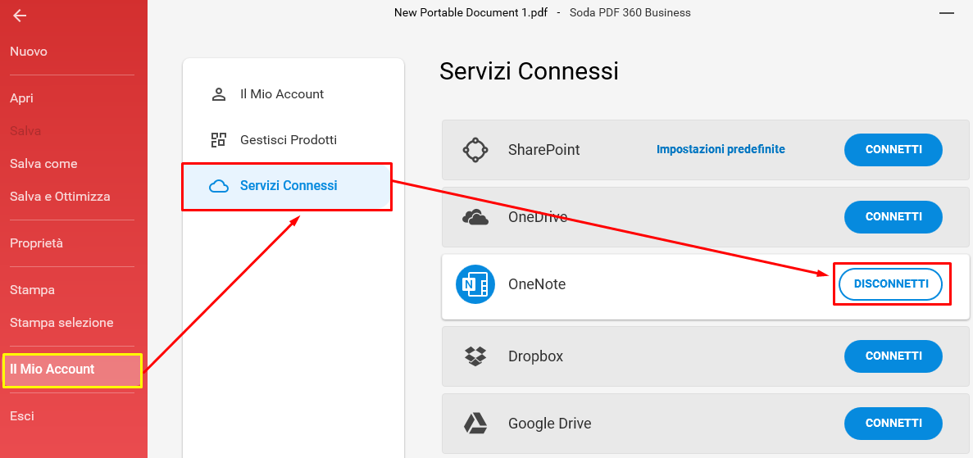
Task: Select the Servizi Connessi tab
Action: [x=287, y=187]
